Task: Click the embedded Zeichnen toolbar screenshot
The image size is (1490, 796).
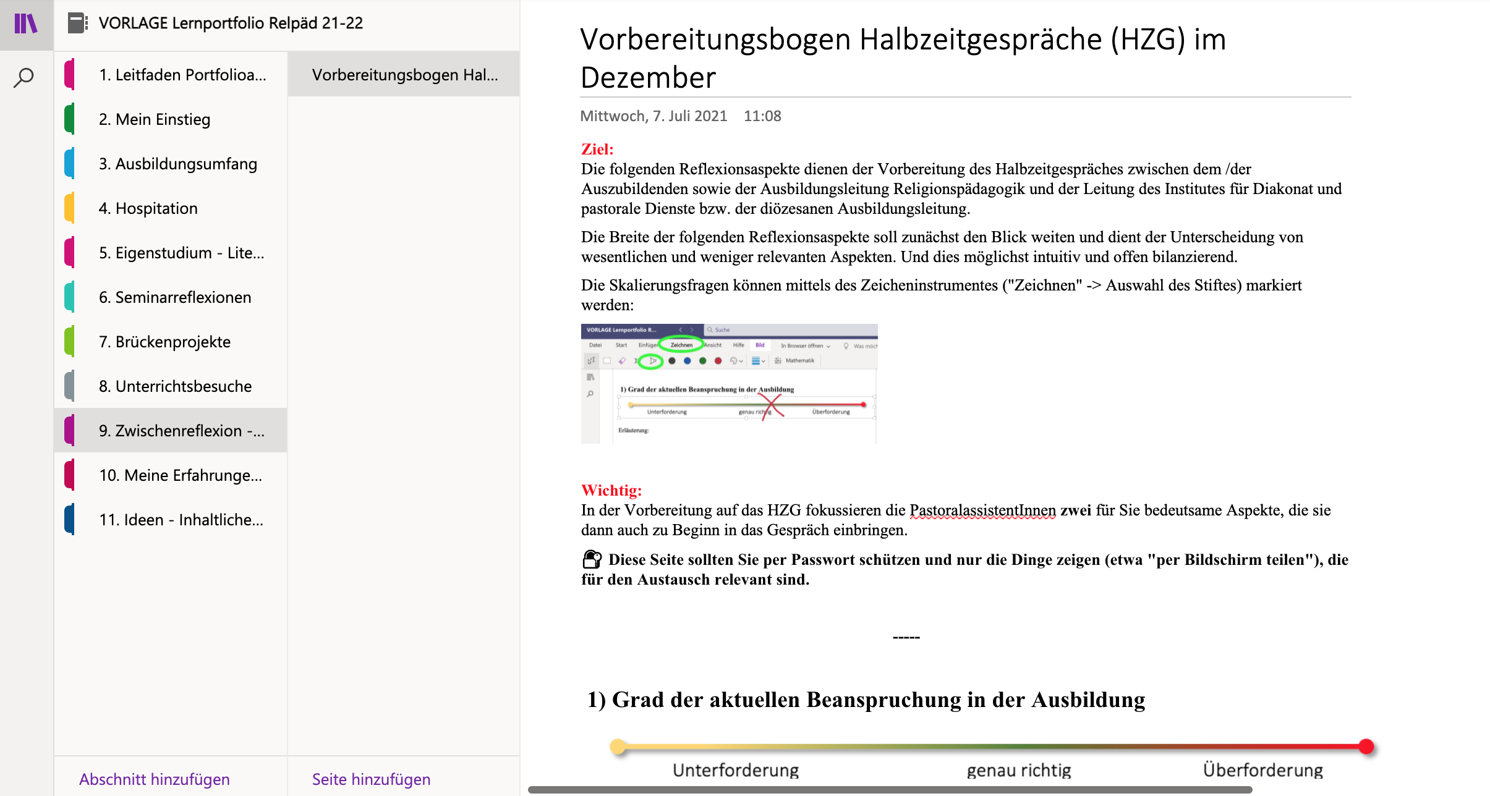Action: click(x=729, y=383)
